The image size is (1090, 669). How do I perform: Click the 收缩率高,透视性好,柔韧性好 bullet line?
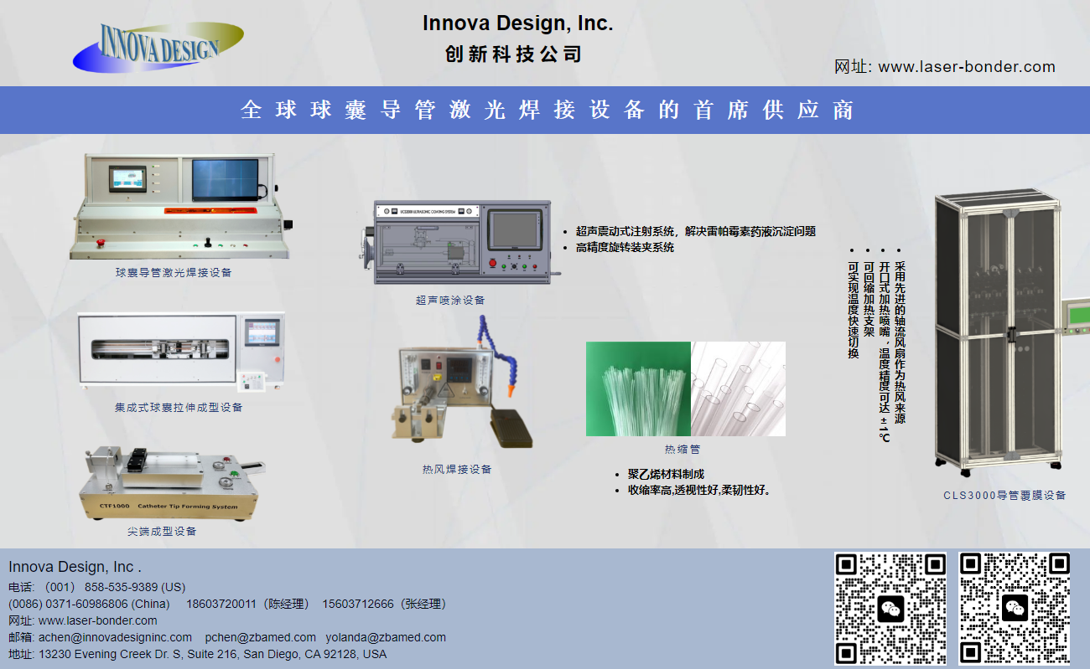pos(698,490)
